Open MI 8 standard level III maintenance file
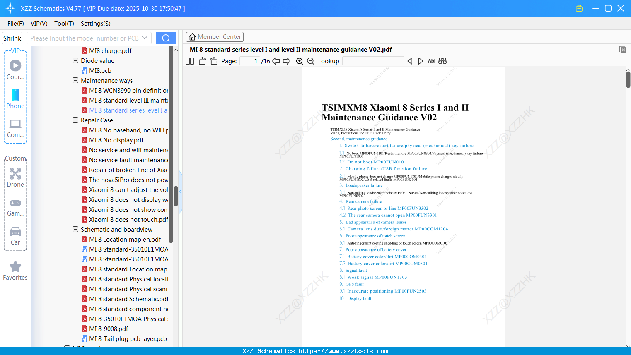This screenshot has height=355, width=631. (125, 101)
